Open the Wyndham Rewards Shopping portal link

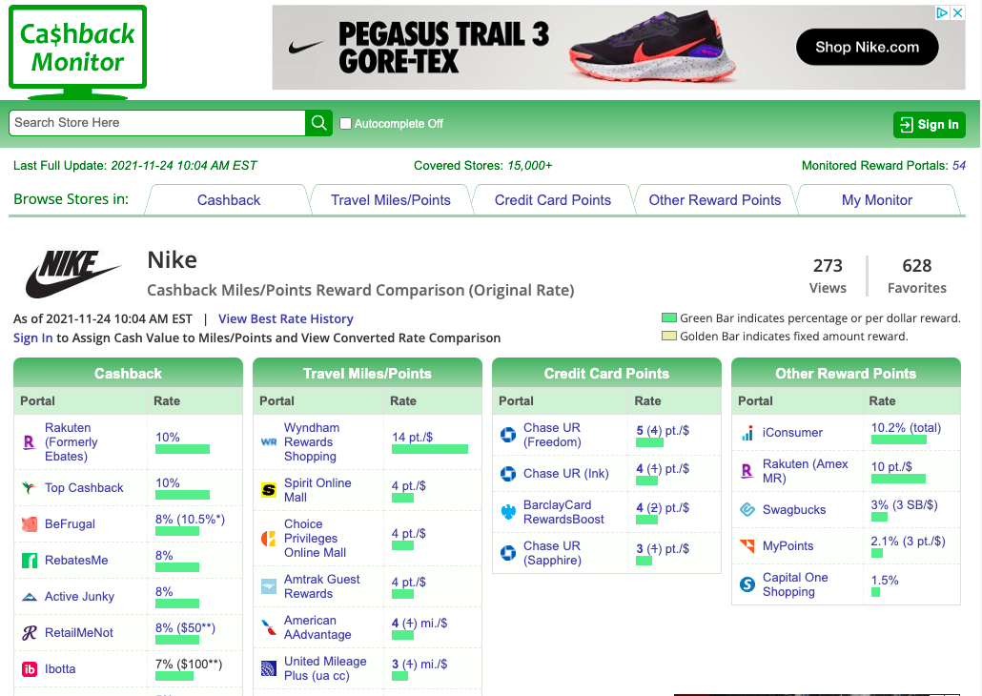click(312, 441)
